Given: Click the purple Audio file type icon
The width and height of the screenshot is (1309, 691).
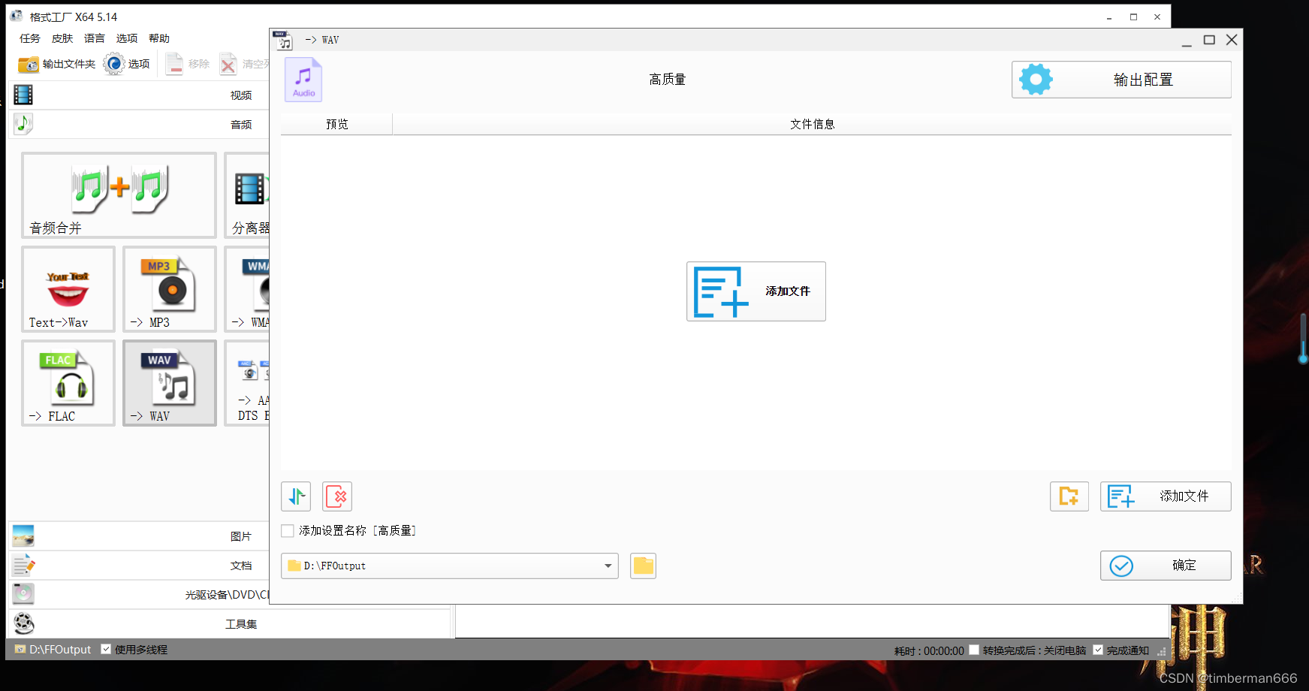Looking at the screenshot, I should (303, 80).
